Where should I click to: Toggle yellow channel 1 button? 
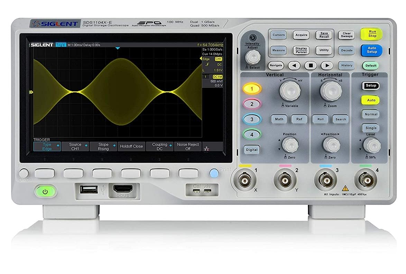click(252, 89)
